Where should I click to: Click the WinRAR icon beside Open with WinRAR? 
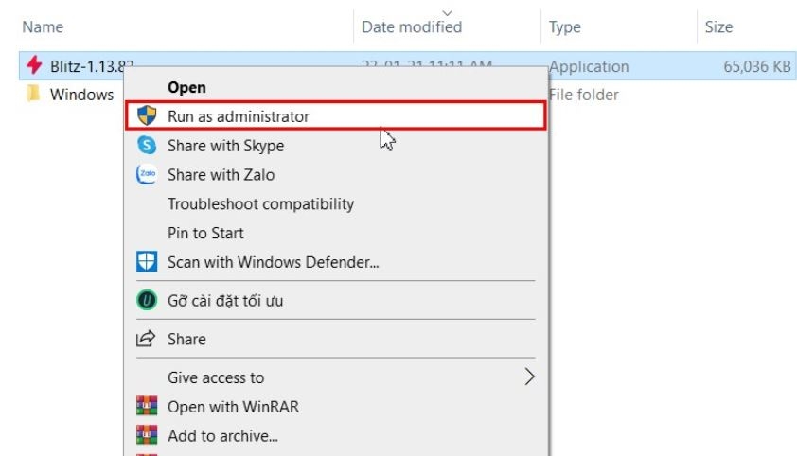(x=147, y=406)
